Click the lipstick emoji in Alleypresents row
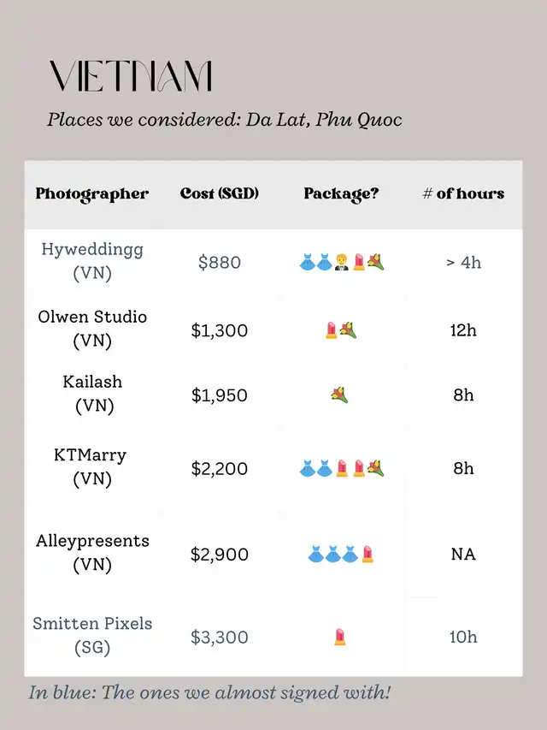Screen dimensions: 547x730 (x=368, y=554)
